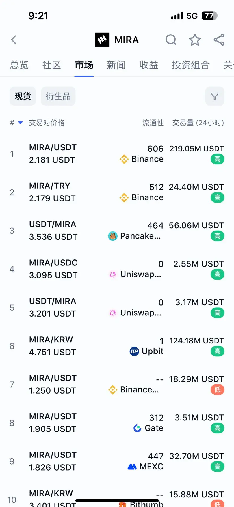Tap the PancakeSwap bunny logo
This screenshot has width=234, height=507.
tap(113, 236)
